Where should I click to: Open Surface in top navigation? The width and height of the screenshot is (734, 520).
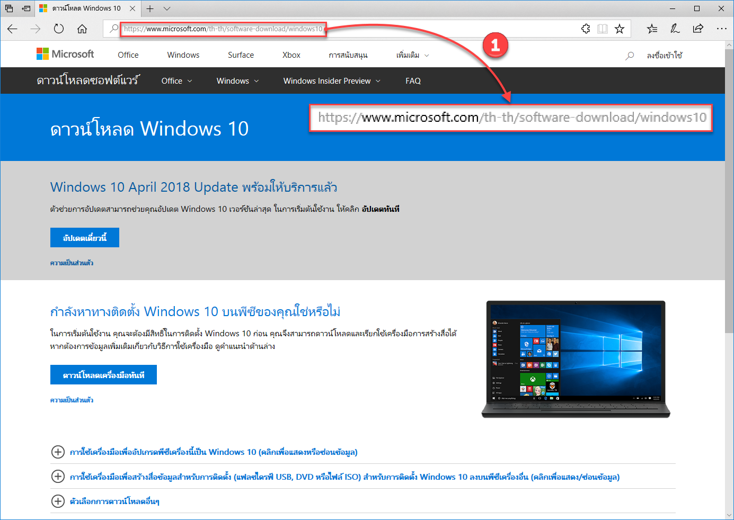pos(241,55)
